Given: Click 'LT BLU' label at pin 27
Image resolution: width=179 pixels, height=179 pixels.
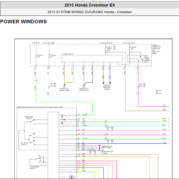Looking at the screenshot, I should click(x=84, y=125).
